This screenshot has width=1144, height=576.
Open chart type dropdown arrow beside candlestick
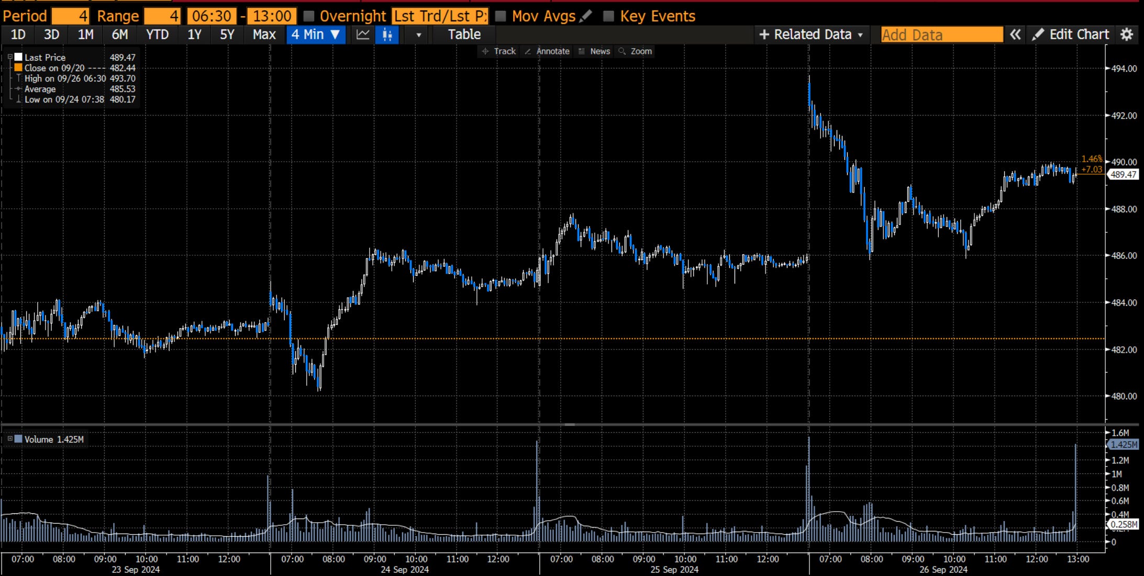tap(418, 35)
